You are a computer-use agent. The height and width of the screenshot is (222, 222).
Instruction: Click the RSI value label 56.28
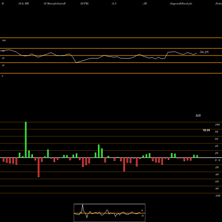point(204,52)
